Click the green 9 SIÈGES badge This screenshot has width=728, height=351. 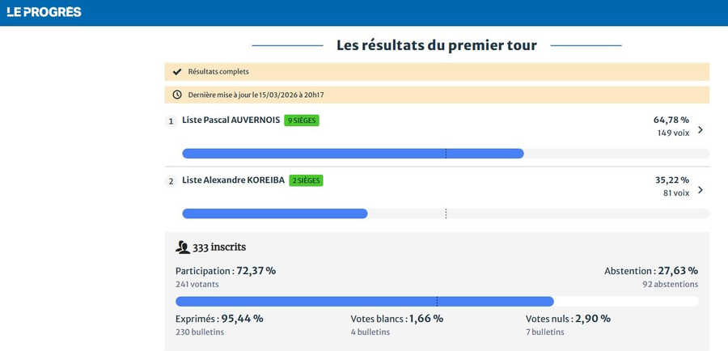[x=302, y=121]
